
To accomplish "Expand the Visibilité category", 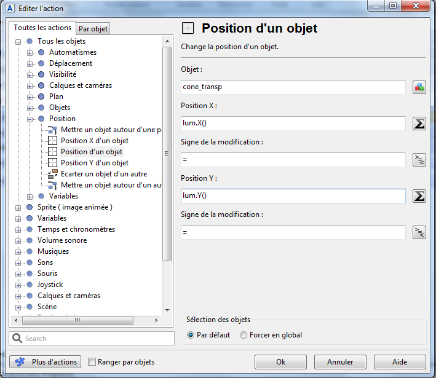I will [30, 75].
